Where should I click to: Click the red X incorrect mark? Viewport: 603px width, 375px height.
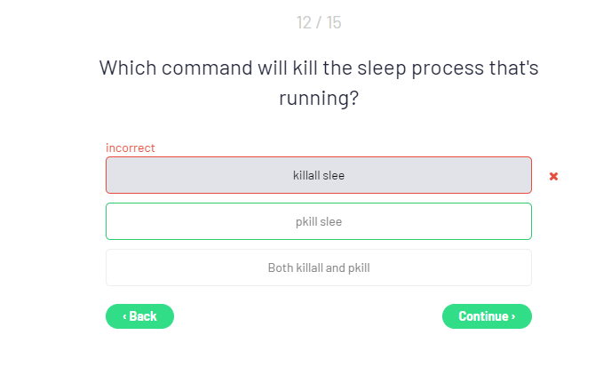click(x=553, y=176)
